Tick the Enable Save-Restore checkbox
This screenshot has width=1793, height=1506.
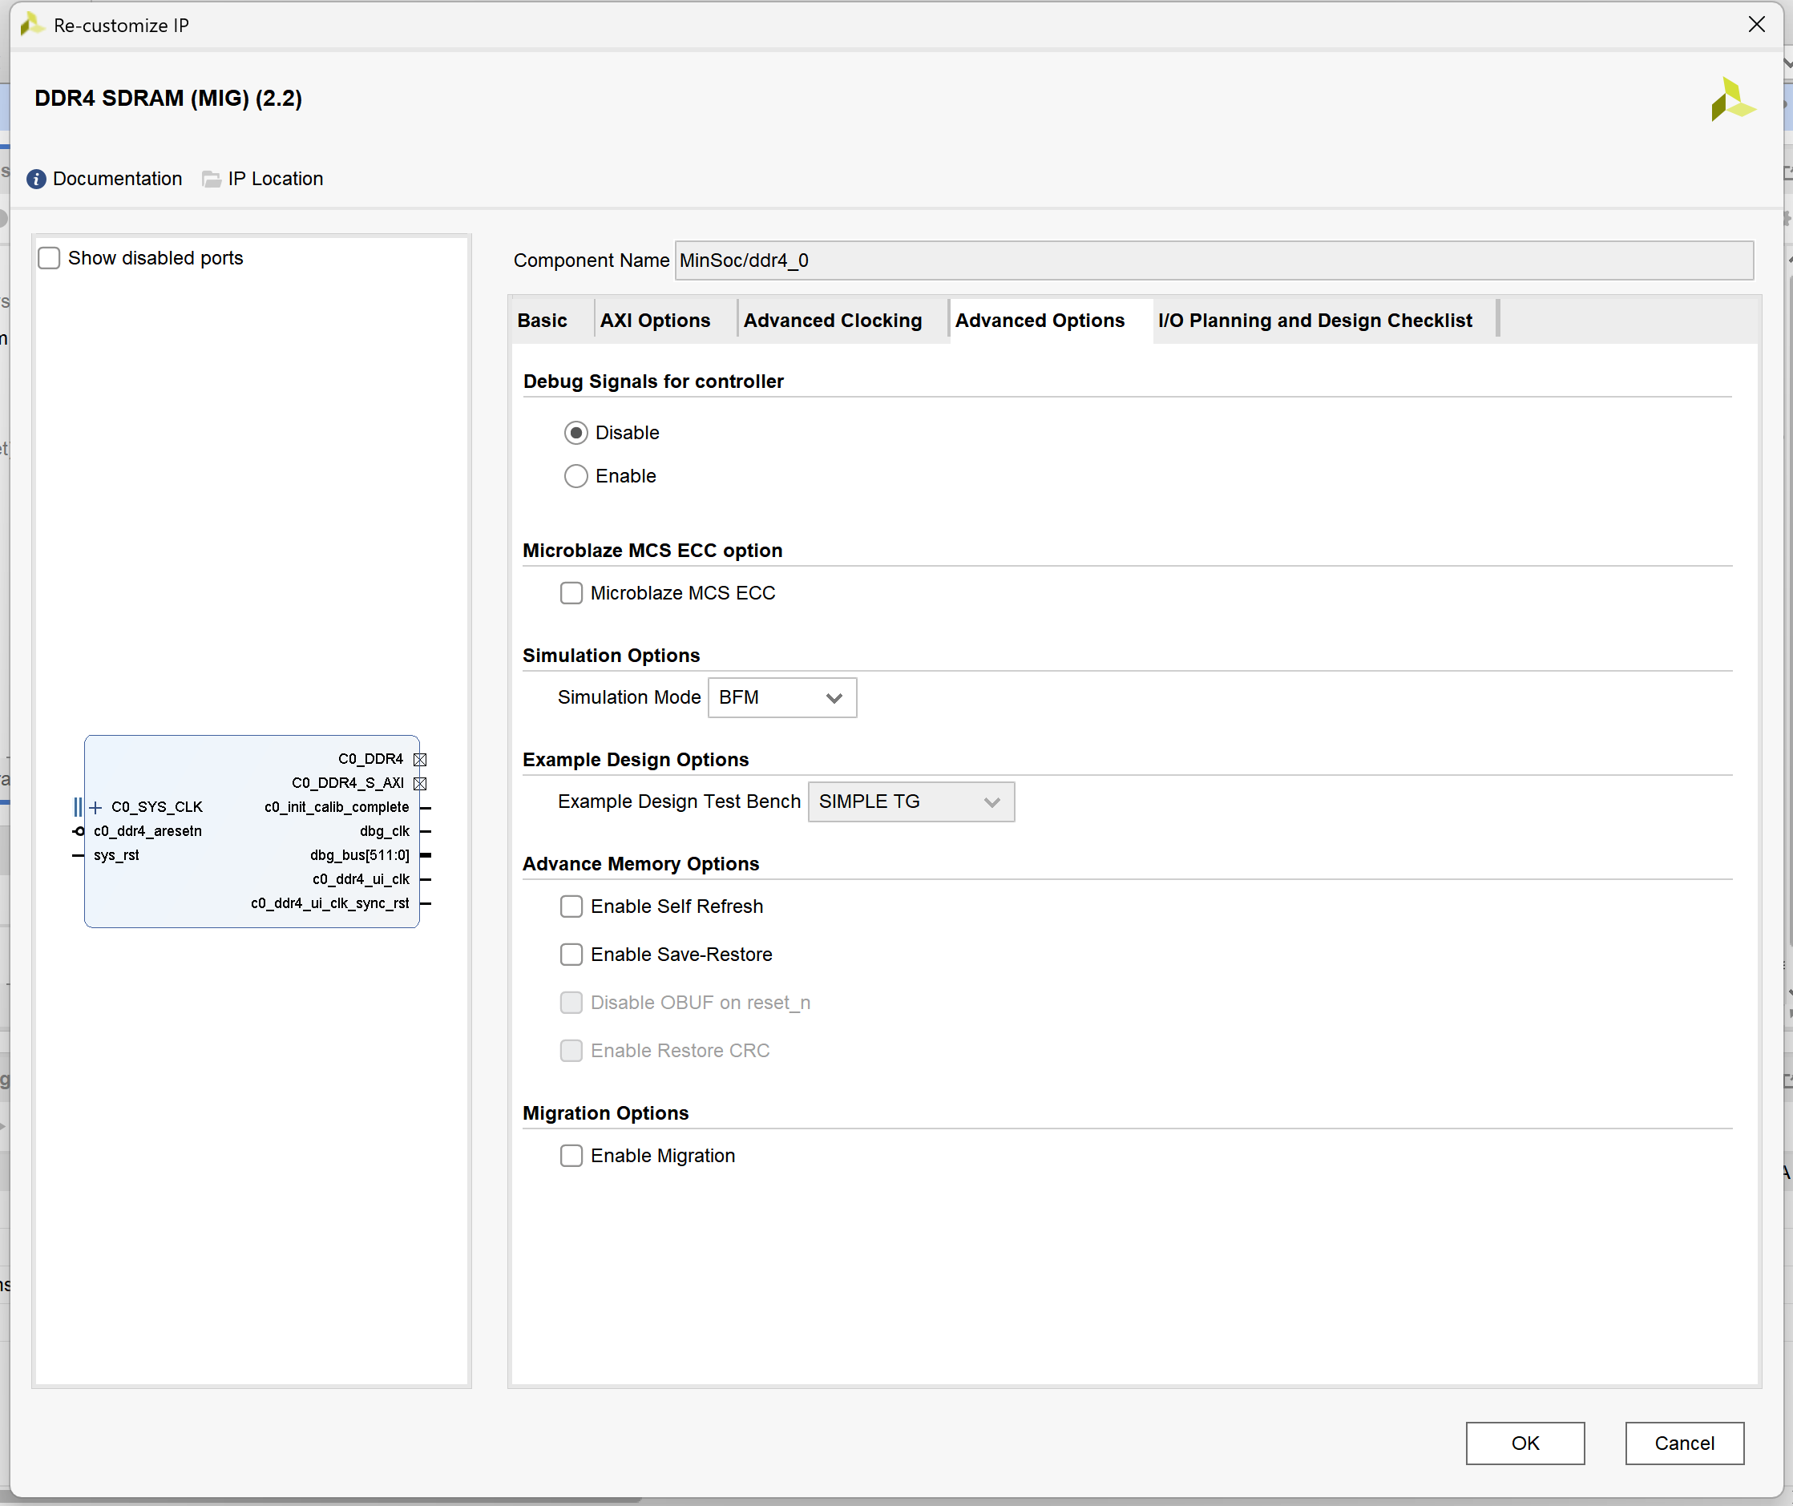click(x=571, y=955)
